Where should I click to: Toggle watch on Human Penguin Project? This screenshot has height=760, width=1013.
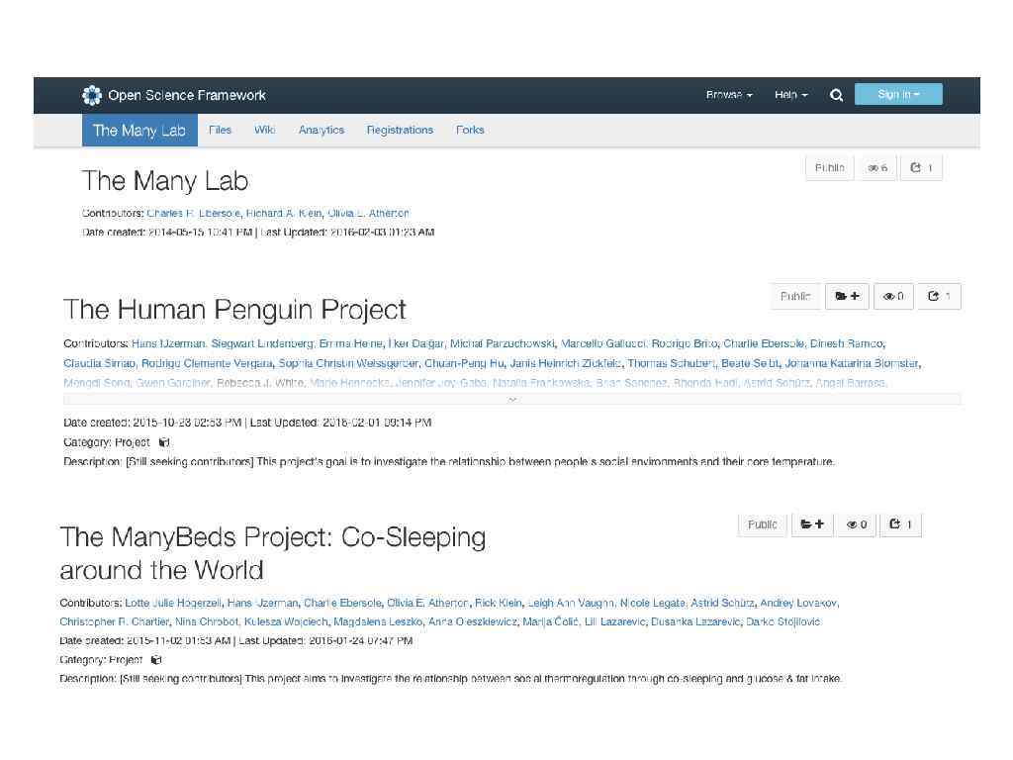[x=893, y=296]
